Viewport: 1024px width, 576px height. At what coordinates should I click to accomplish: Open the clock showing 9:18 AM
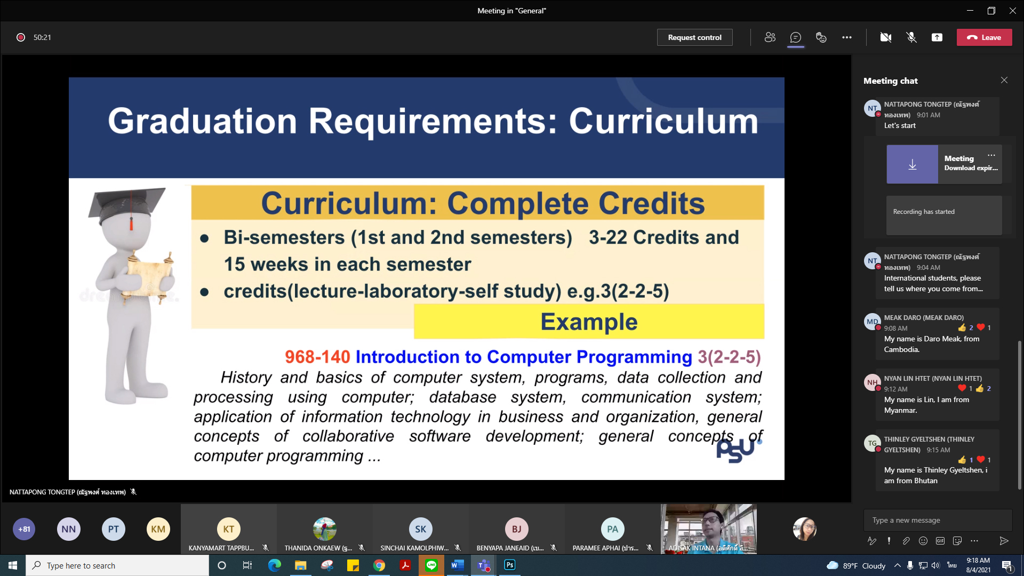click(979, 565)
